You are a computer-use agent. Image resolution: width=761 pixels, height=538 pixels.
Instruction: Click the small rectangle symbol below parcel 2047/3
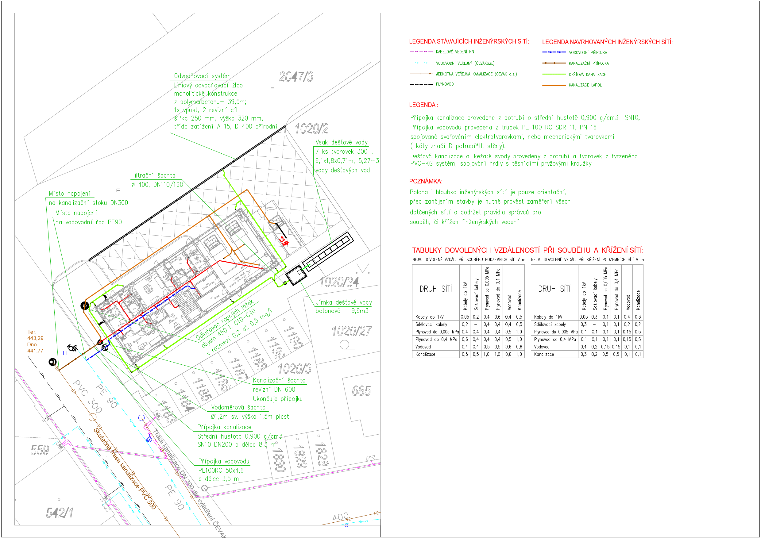[272, 87]
